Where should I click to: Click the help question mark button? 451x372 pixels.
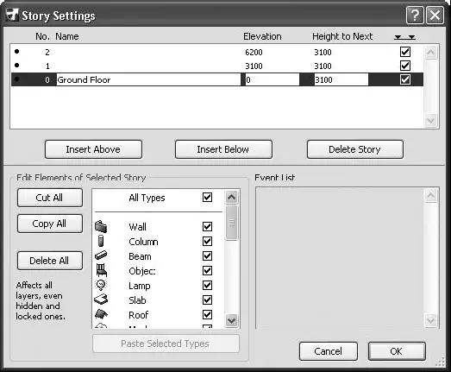point(415,15)
